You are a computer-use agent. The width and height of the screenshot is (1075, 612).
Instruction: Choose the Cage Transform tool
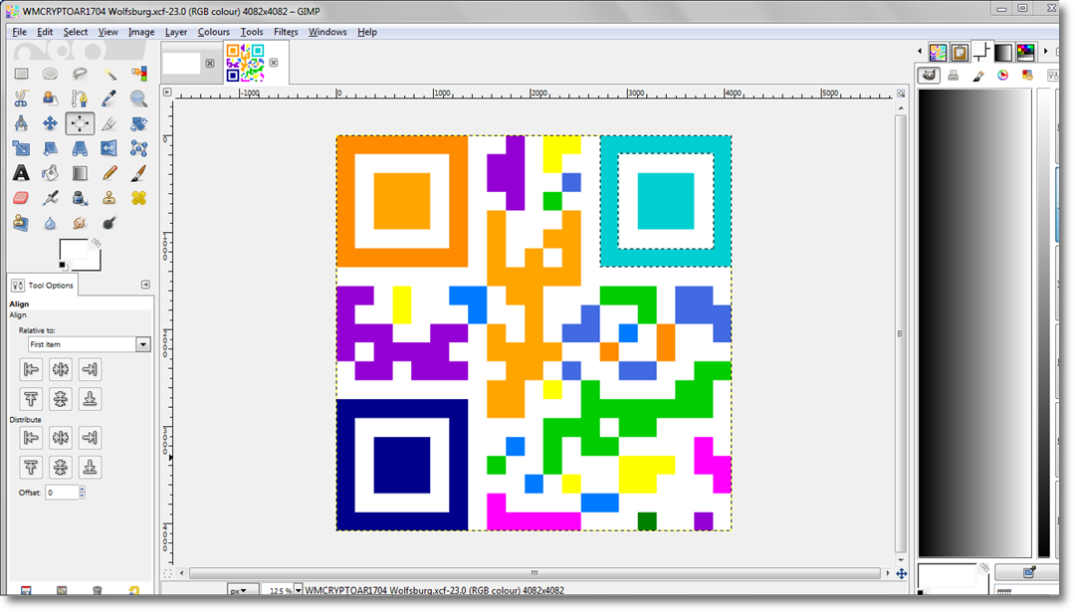coord(138,148)
